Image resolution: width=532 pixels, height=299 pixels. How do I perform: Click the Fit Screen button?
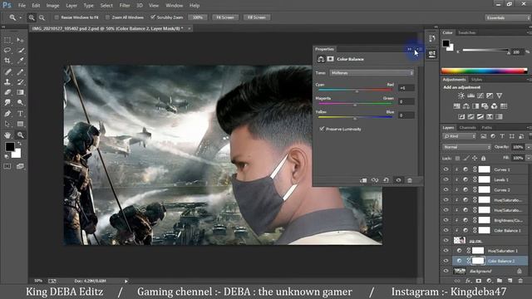point(225,17)
